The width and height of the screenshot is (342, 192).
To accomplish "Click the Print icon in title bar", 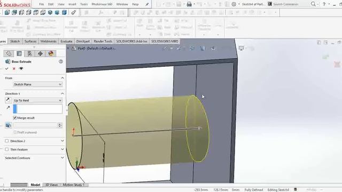I will point(189,4).
